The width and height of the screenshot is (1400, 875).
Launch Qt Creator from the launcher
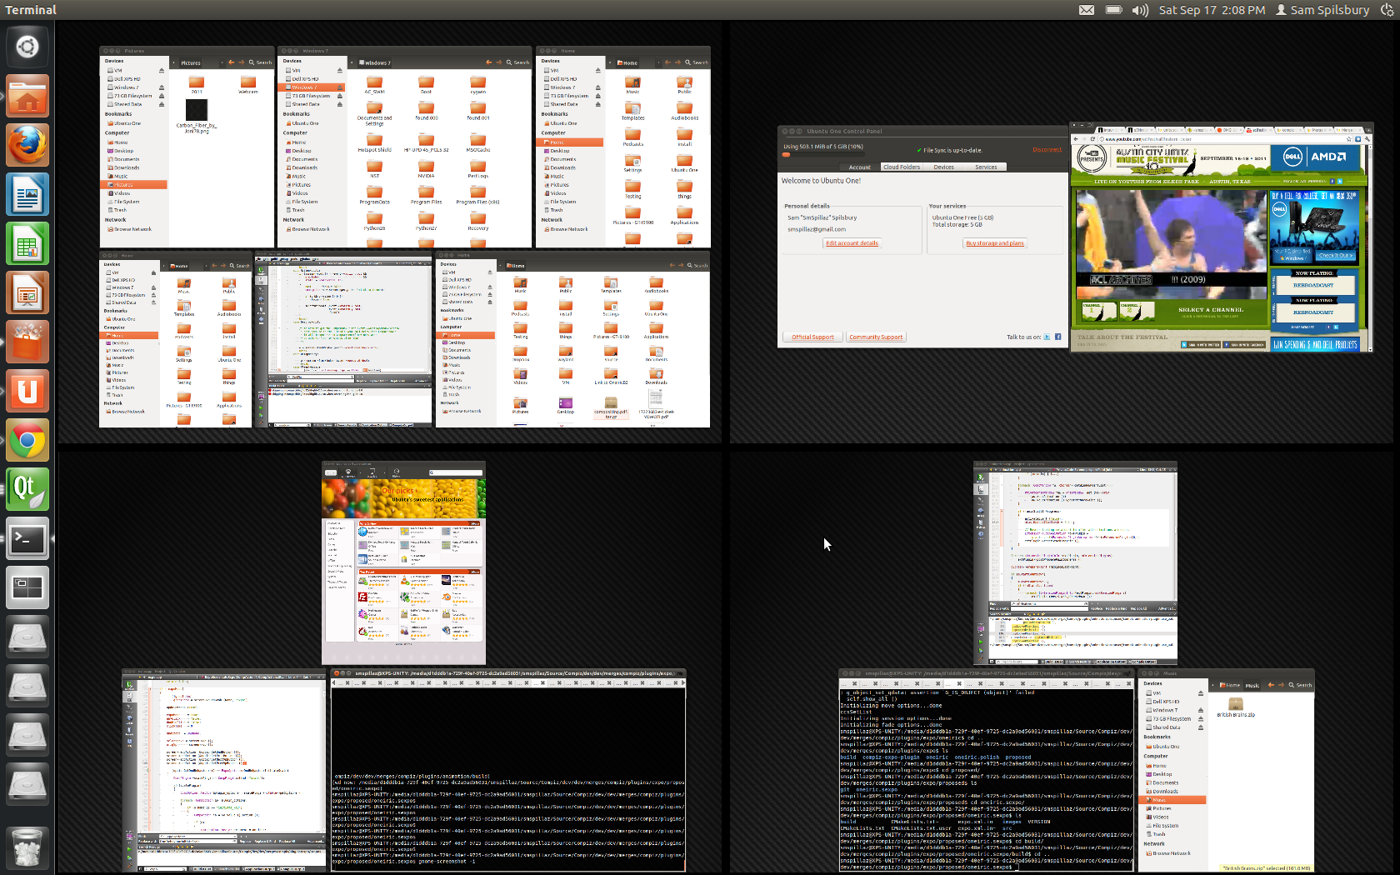click(27, 489)
